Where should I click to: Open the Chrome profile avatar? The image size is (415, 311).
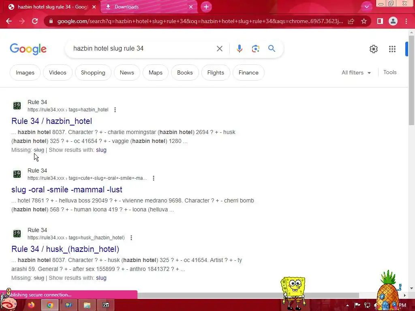(x=393, y=21)
